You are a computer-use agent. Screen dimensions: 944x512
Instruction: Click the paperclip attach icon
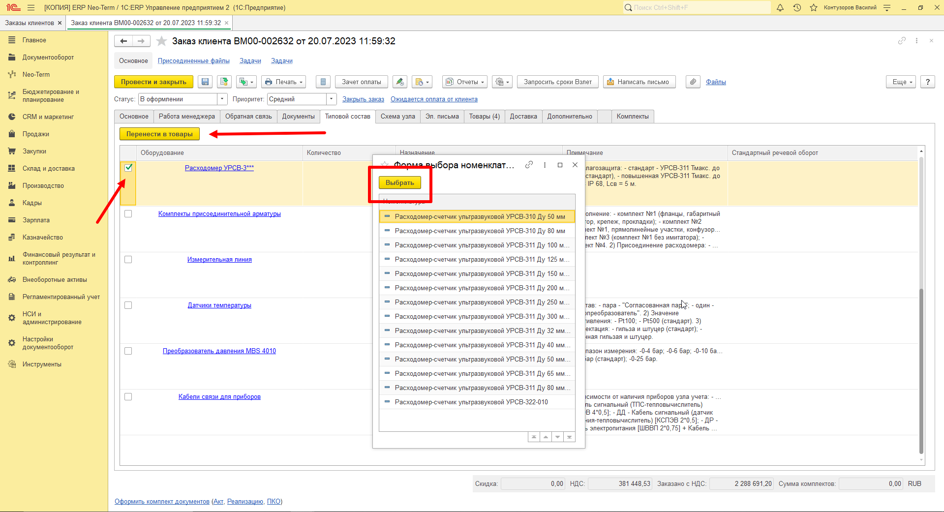tap(693, 82)
